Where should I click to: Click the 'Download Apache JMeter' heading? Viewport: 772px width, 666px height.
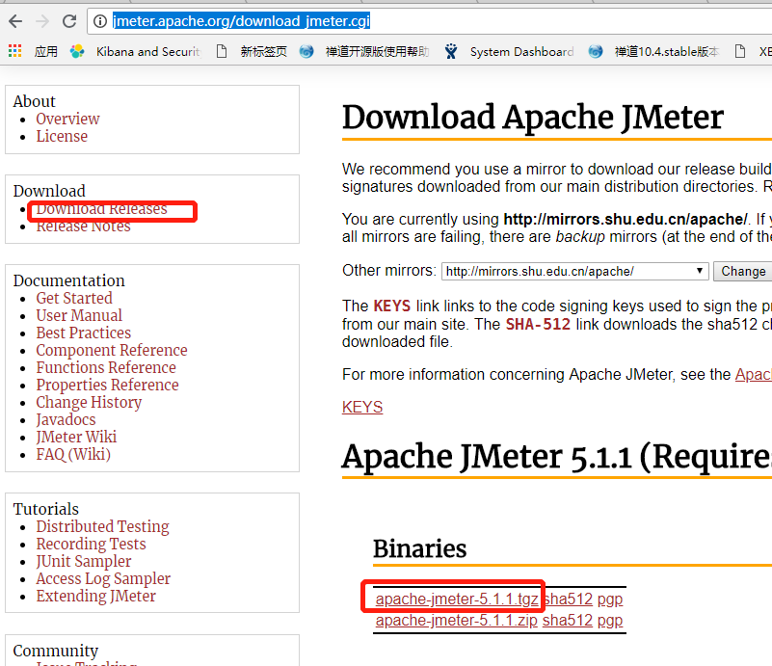click(x=533, y=118)
